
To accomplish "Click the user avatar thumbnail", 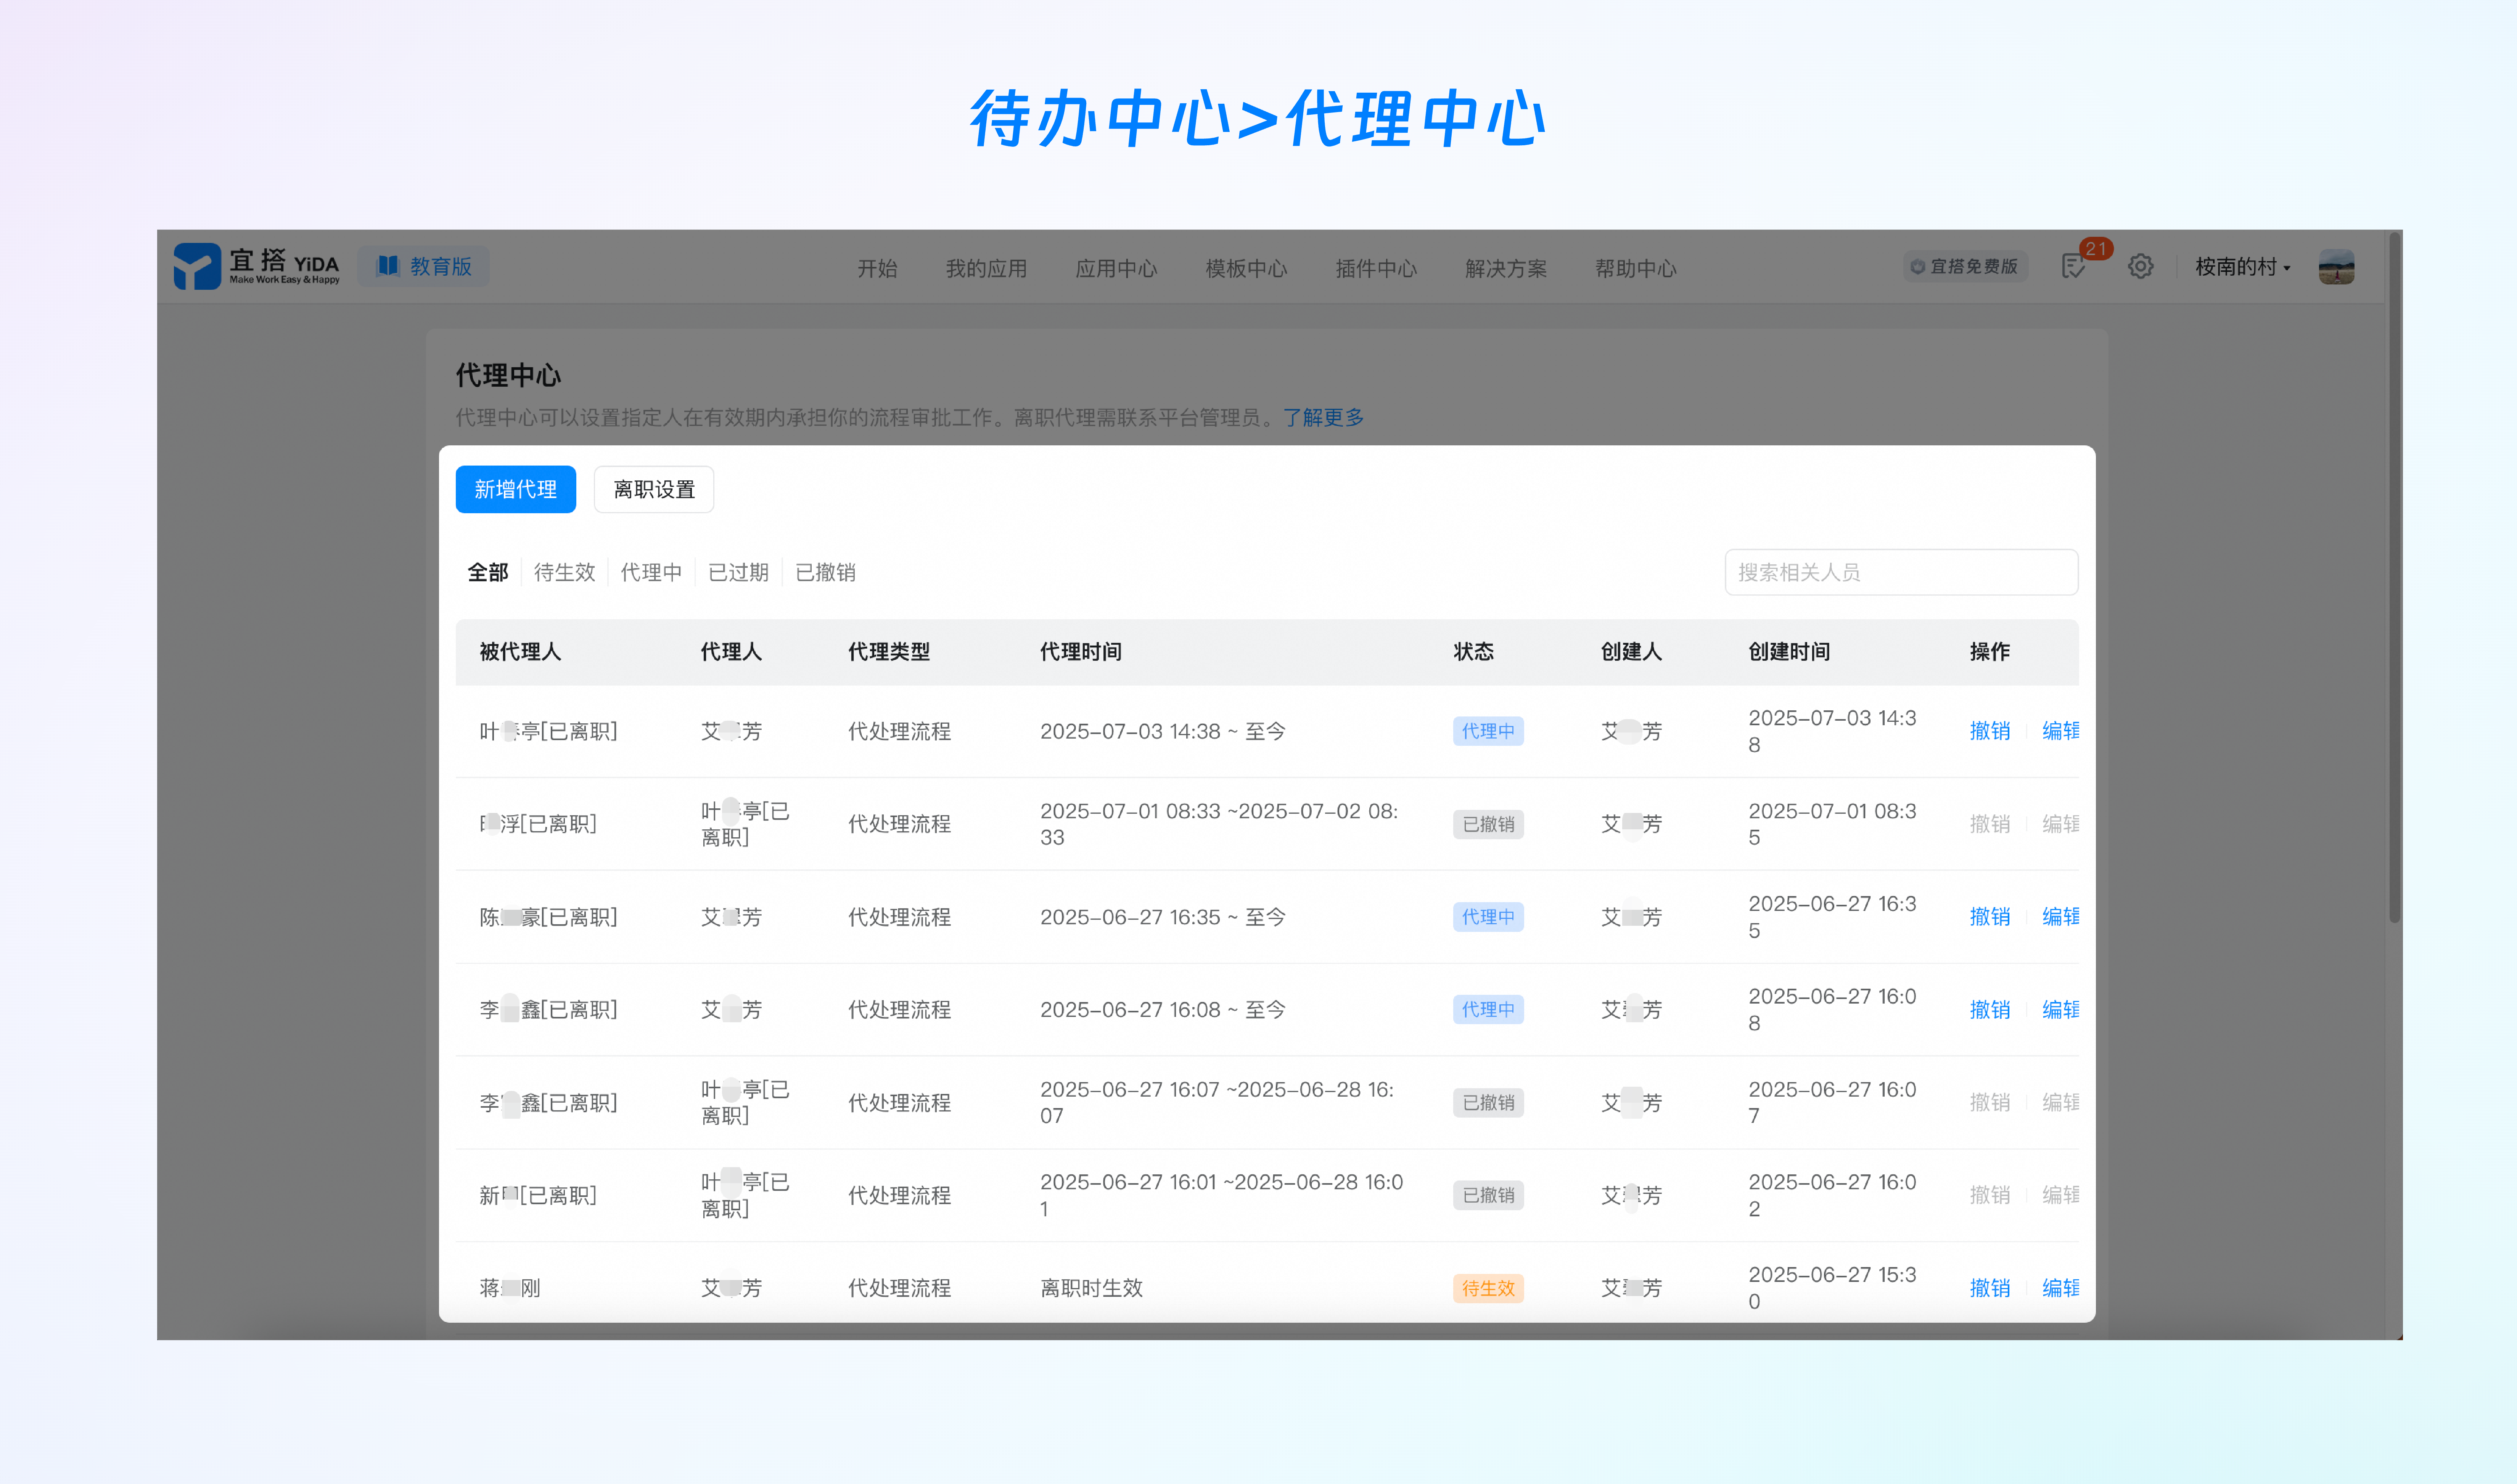I will tap(2336, 267).
